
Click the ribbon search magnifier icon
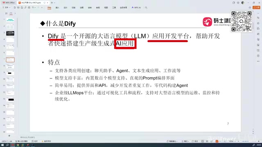(x=146, y=8)
